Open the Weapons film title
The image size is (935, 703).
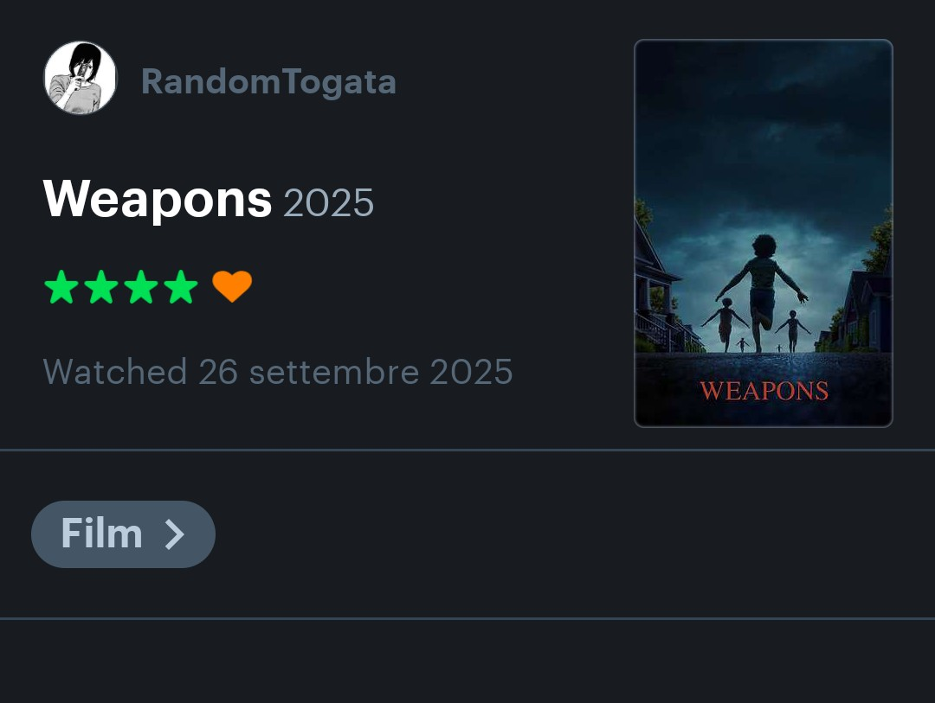tap(158, 200)
